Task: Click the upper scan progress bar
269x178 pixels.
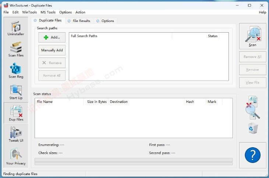Action: (134, 160)
